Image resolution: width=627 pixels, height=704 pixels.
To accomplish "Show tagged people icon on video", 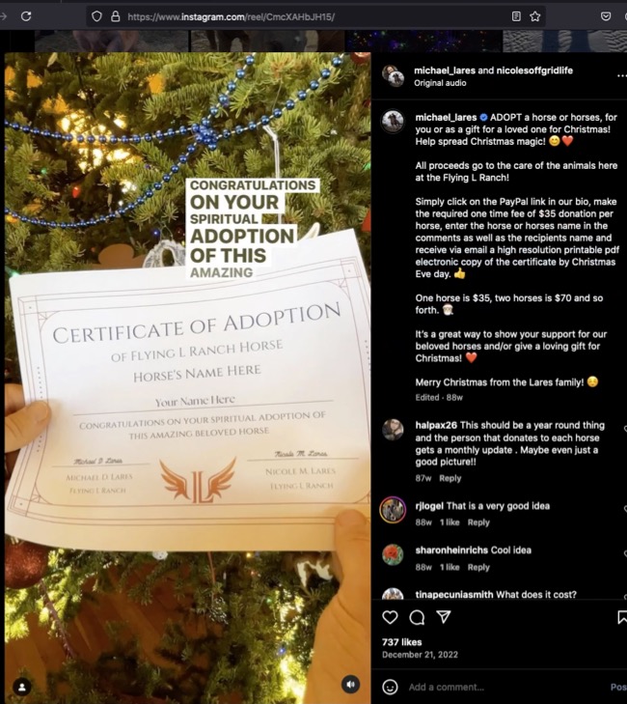I will (21, 687).
